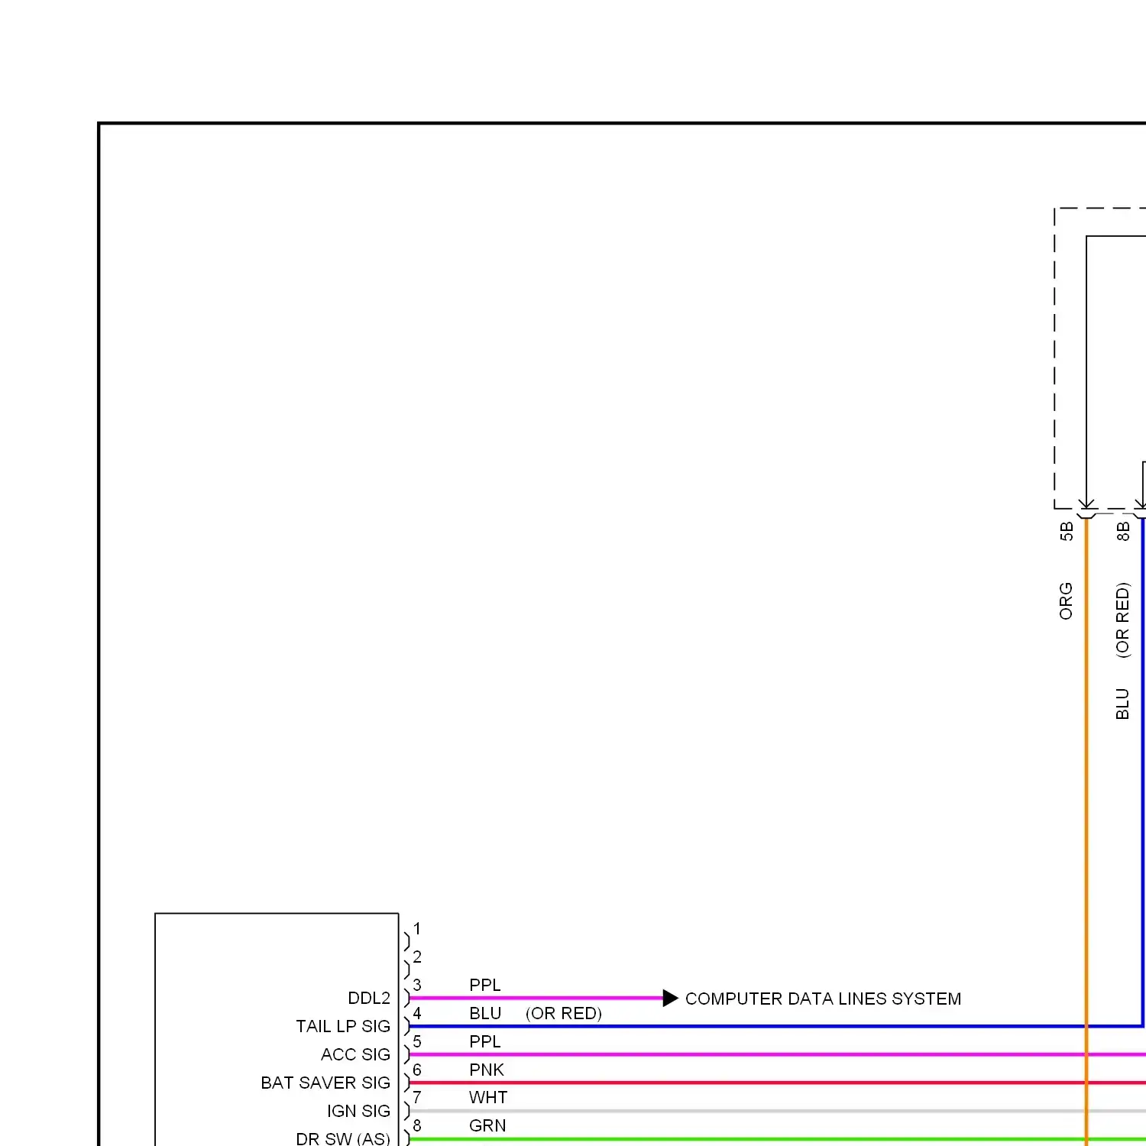
Task: Select the WHT wire color label
Action: [x=488, y=1097]
